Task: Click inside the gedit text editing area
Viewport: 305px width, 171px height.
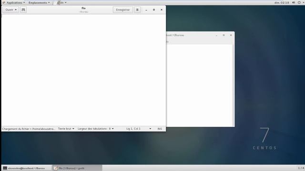Action: [84, 70]
